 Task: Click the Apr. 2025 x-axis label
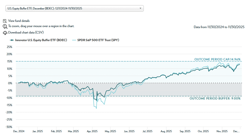92,131
